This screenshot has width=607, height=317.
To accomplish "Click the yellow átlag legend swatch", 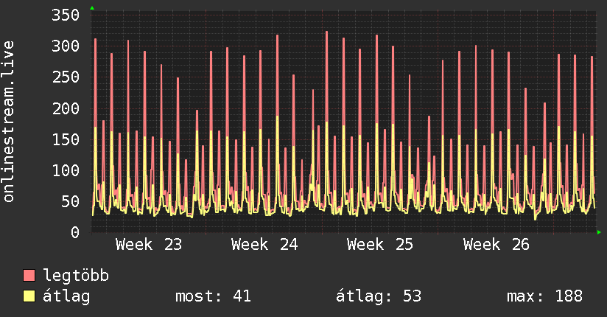I will (29, 296).
